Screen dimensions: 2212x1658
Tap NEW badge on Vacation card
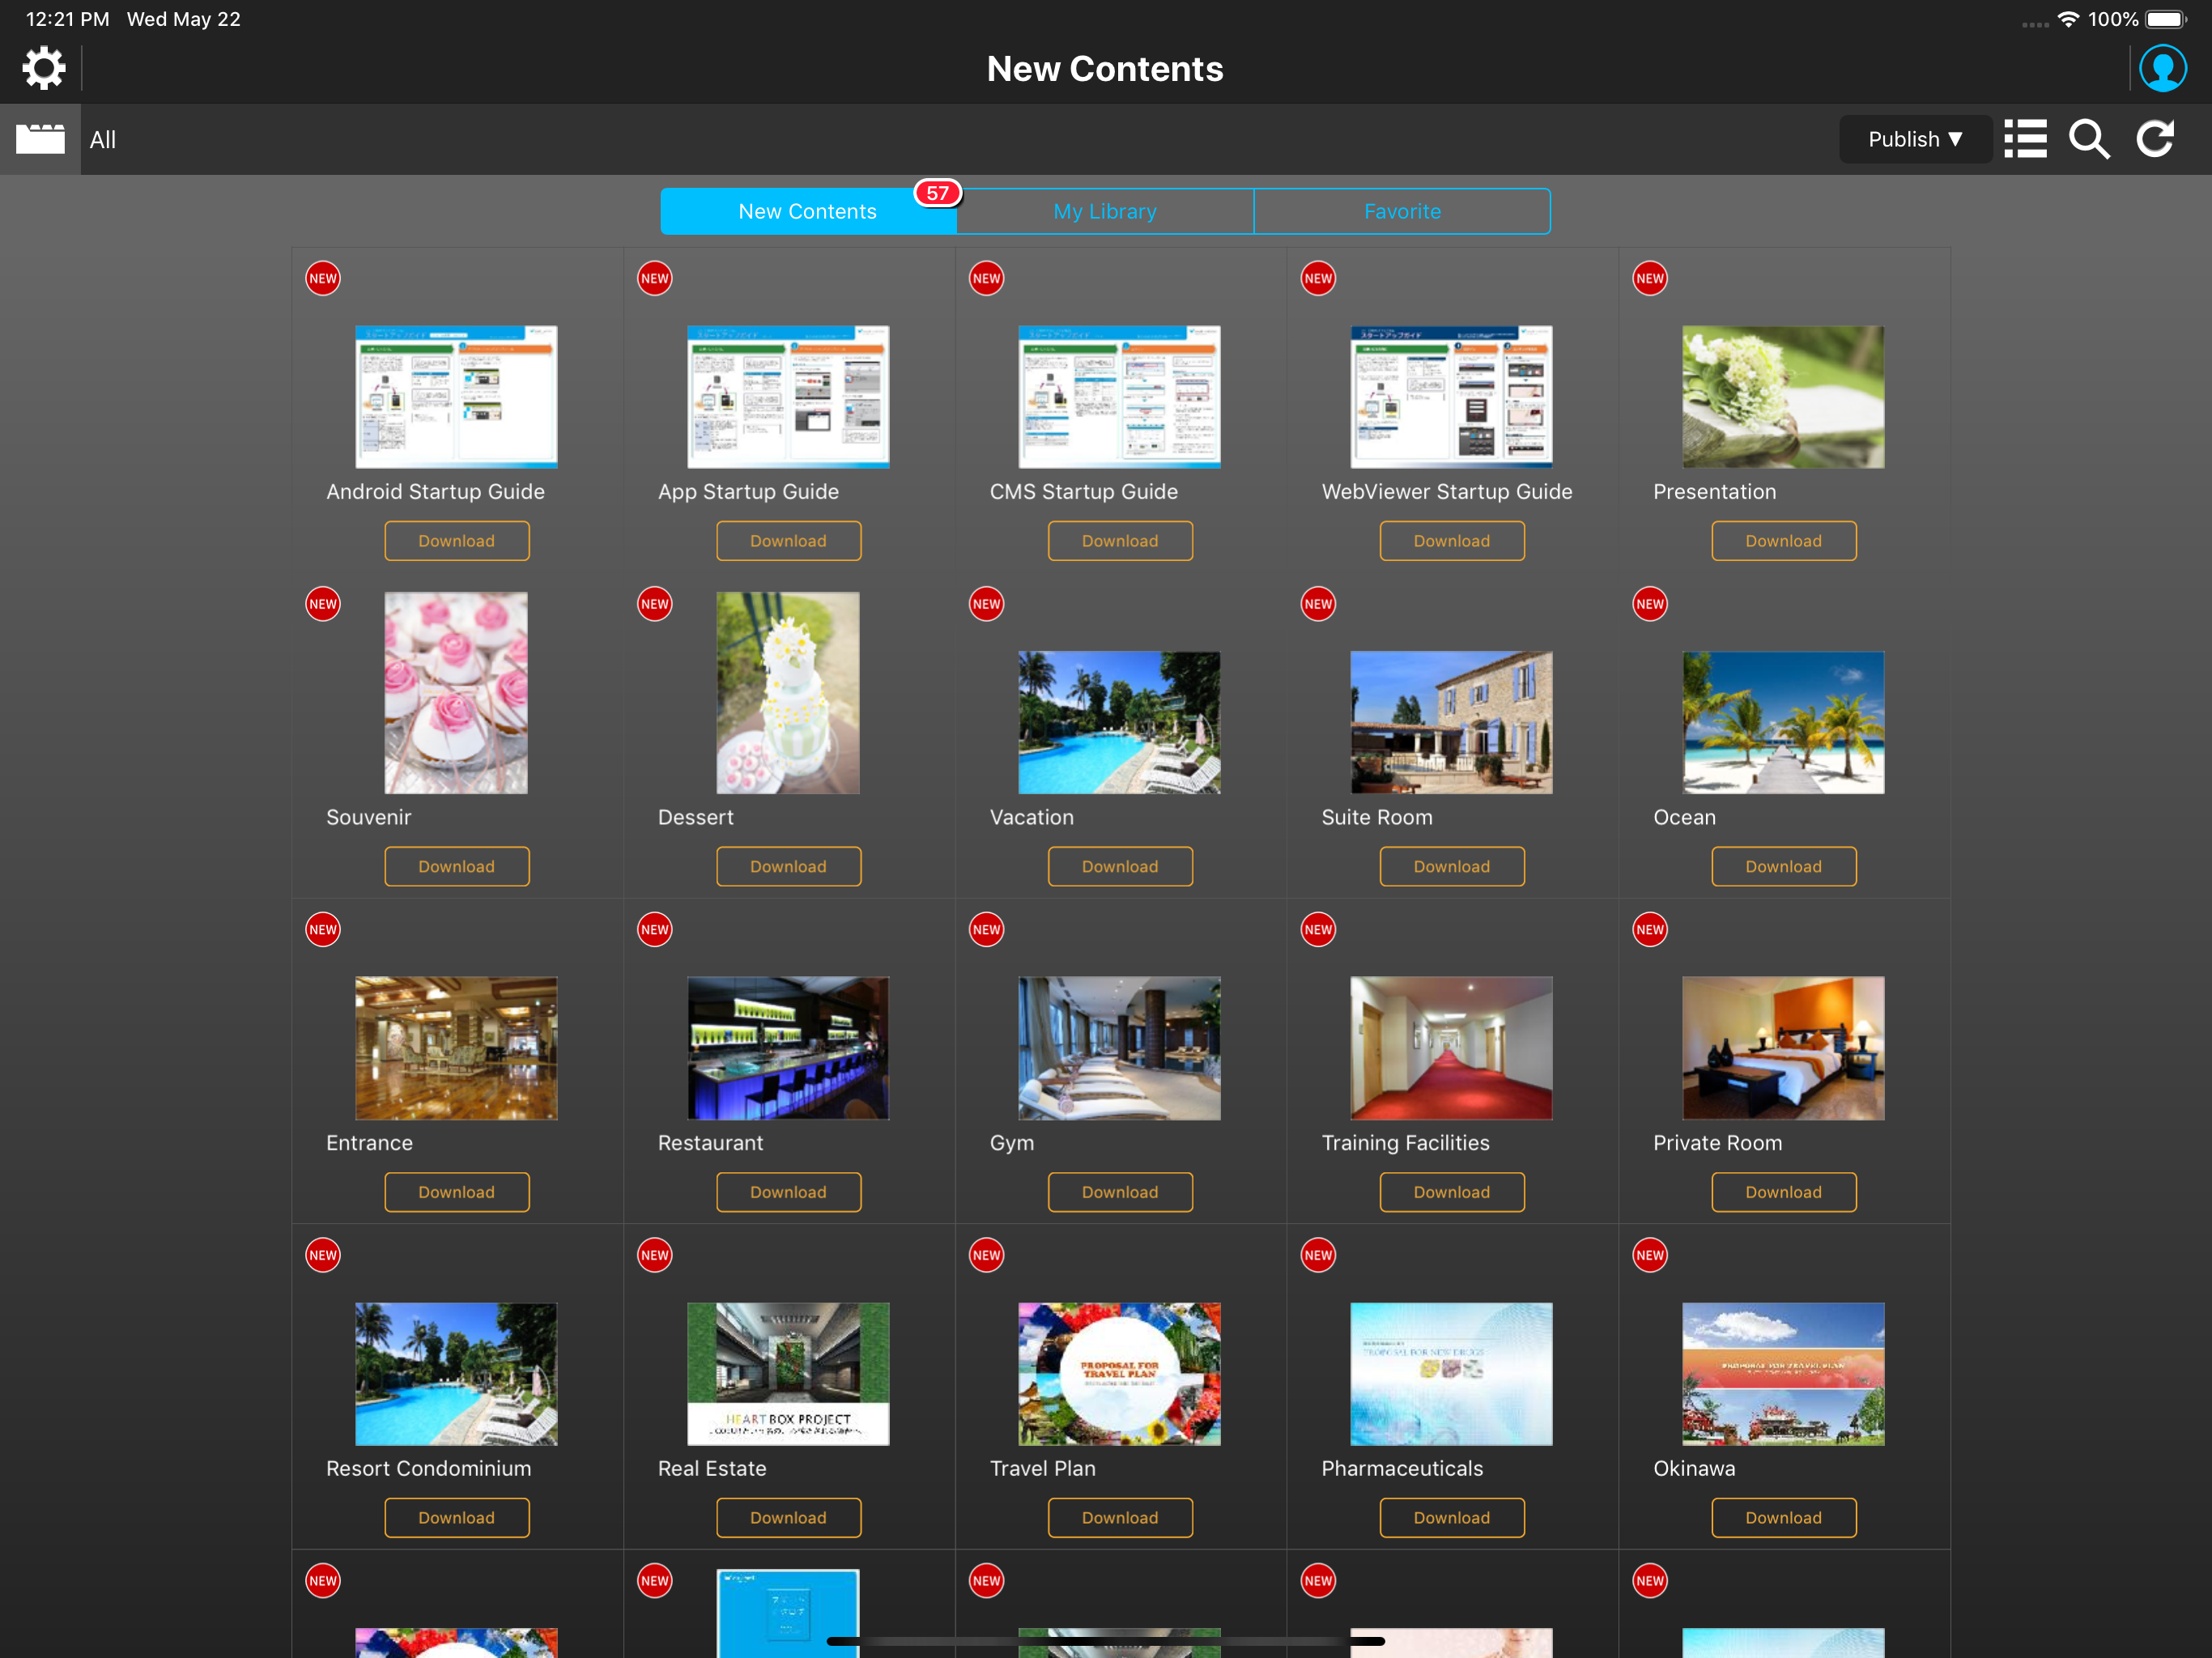(986, 604)
